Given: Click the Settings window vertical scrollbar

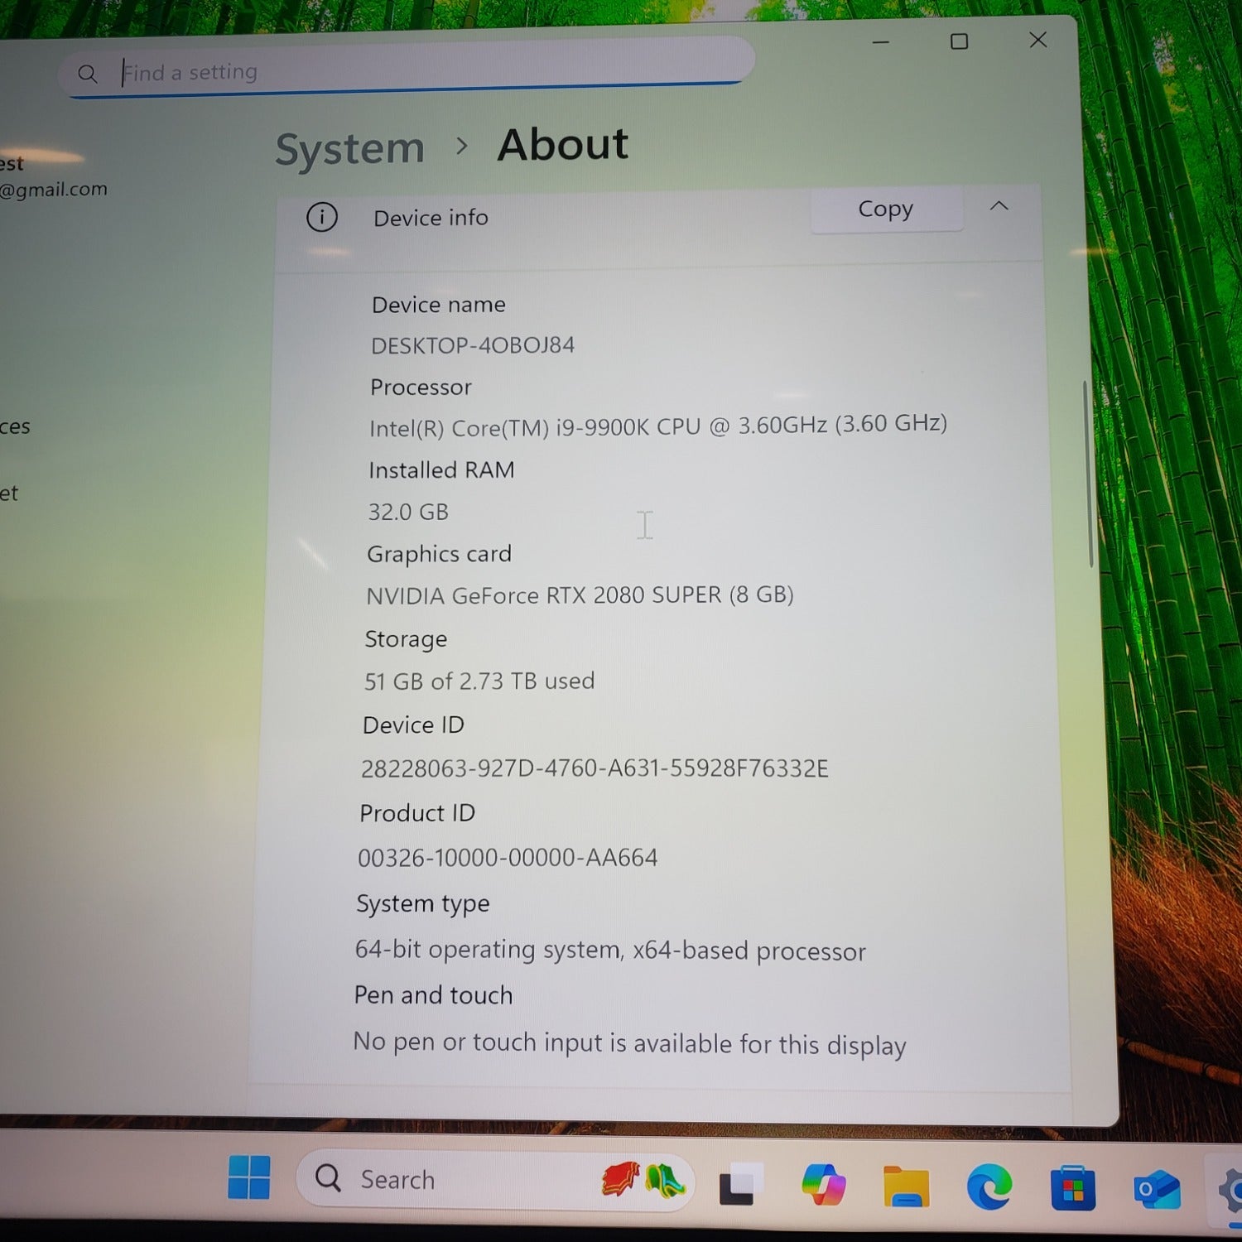Looking at the screenshot, I should pos(1090,474).
